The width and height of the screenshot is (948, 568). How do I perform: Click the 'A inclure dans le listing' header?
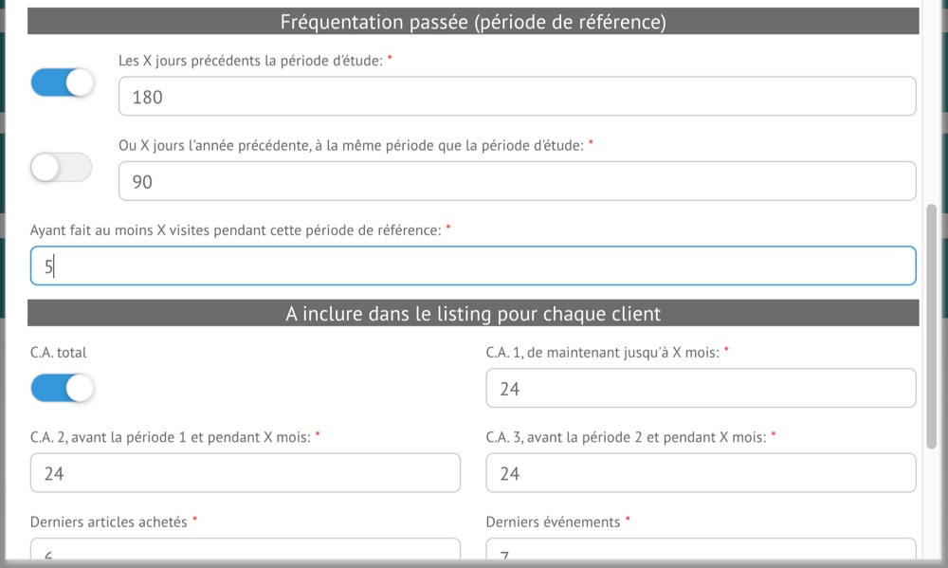pos(473,314)
